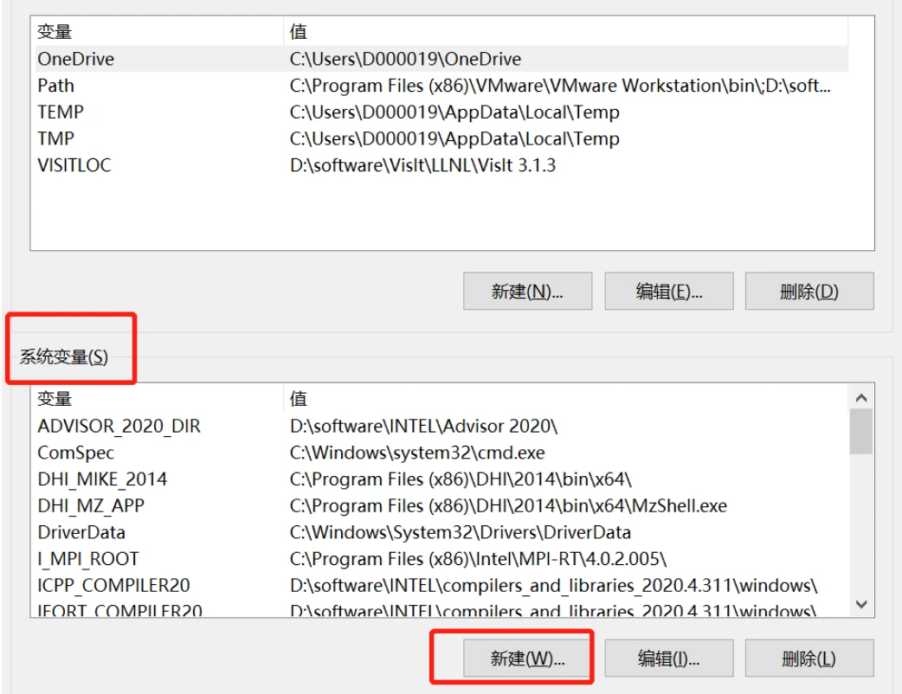Select the ADVISOR_2020_DIR system variable
The width and height of the screenshot is (902, 694).
click(x=441, y=426)
